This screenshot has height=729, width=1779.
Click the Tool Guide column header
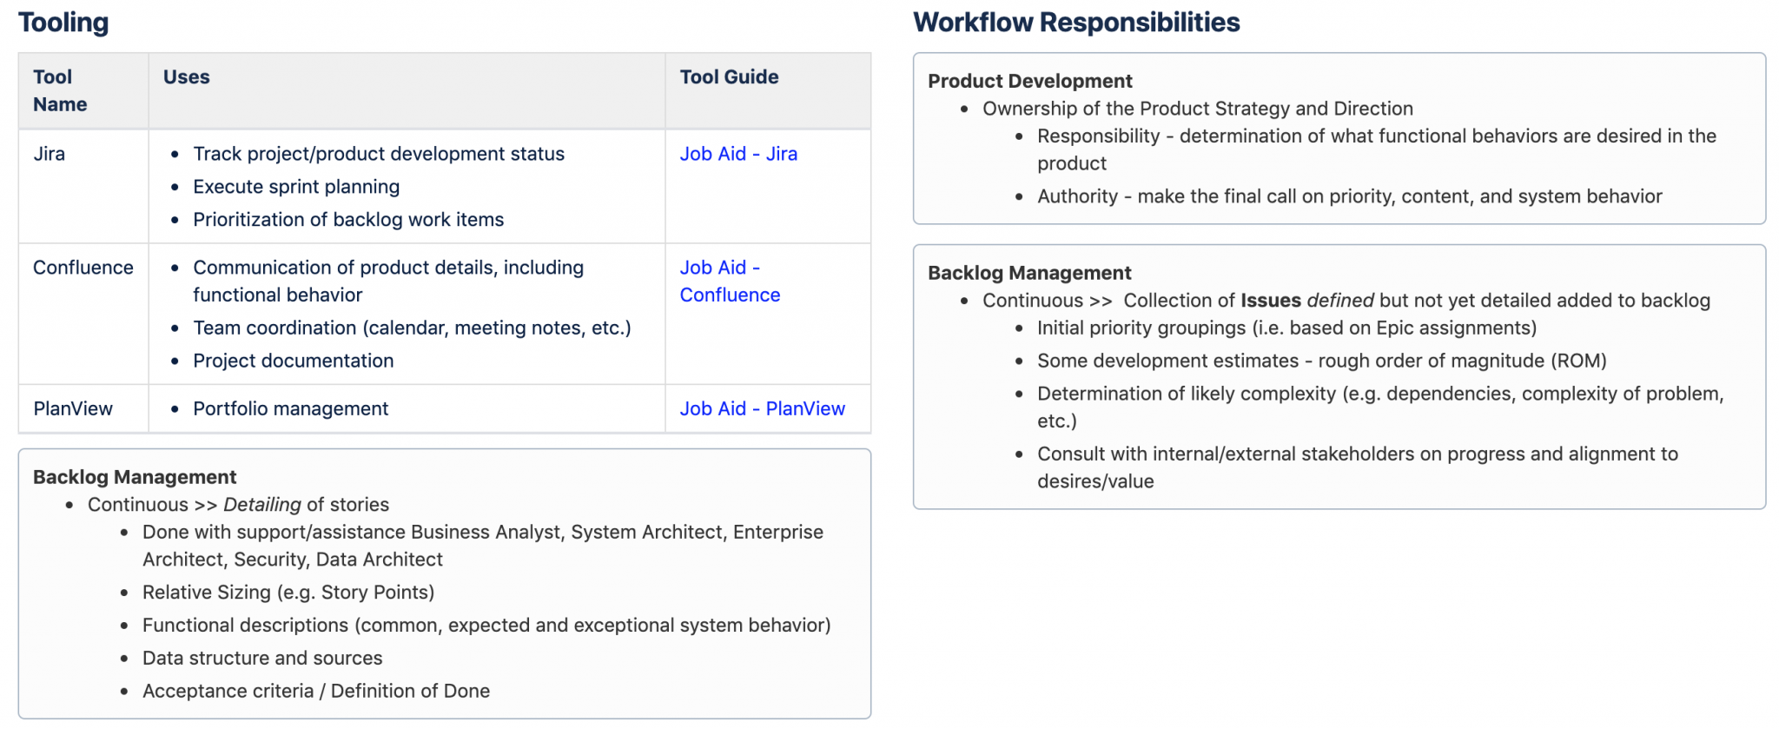[x=728, y=77]
